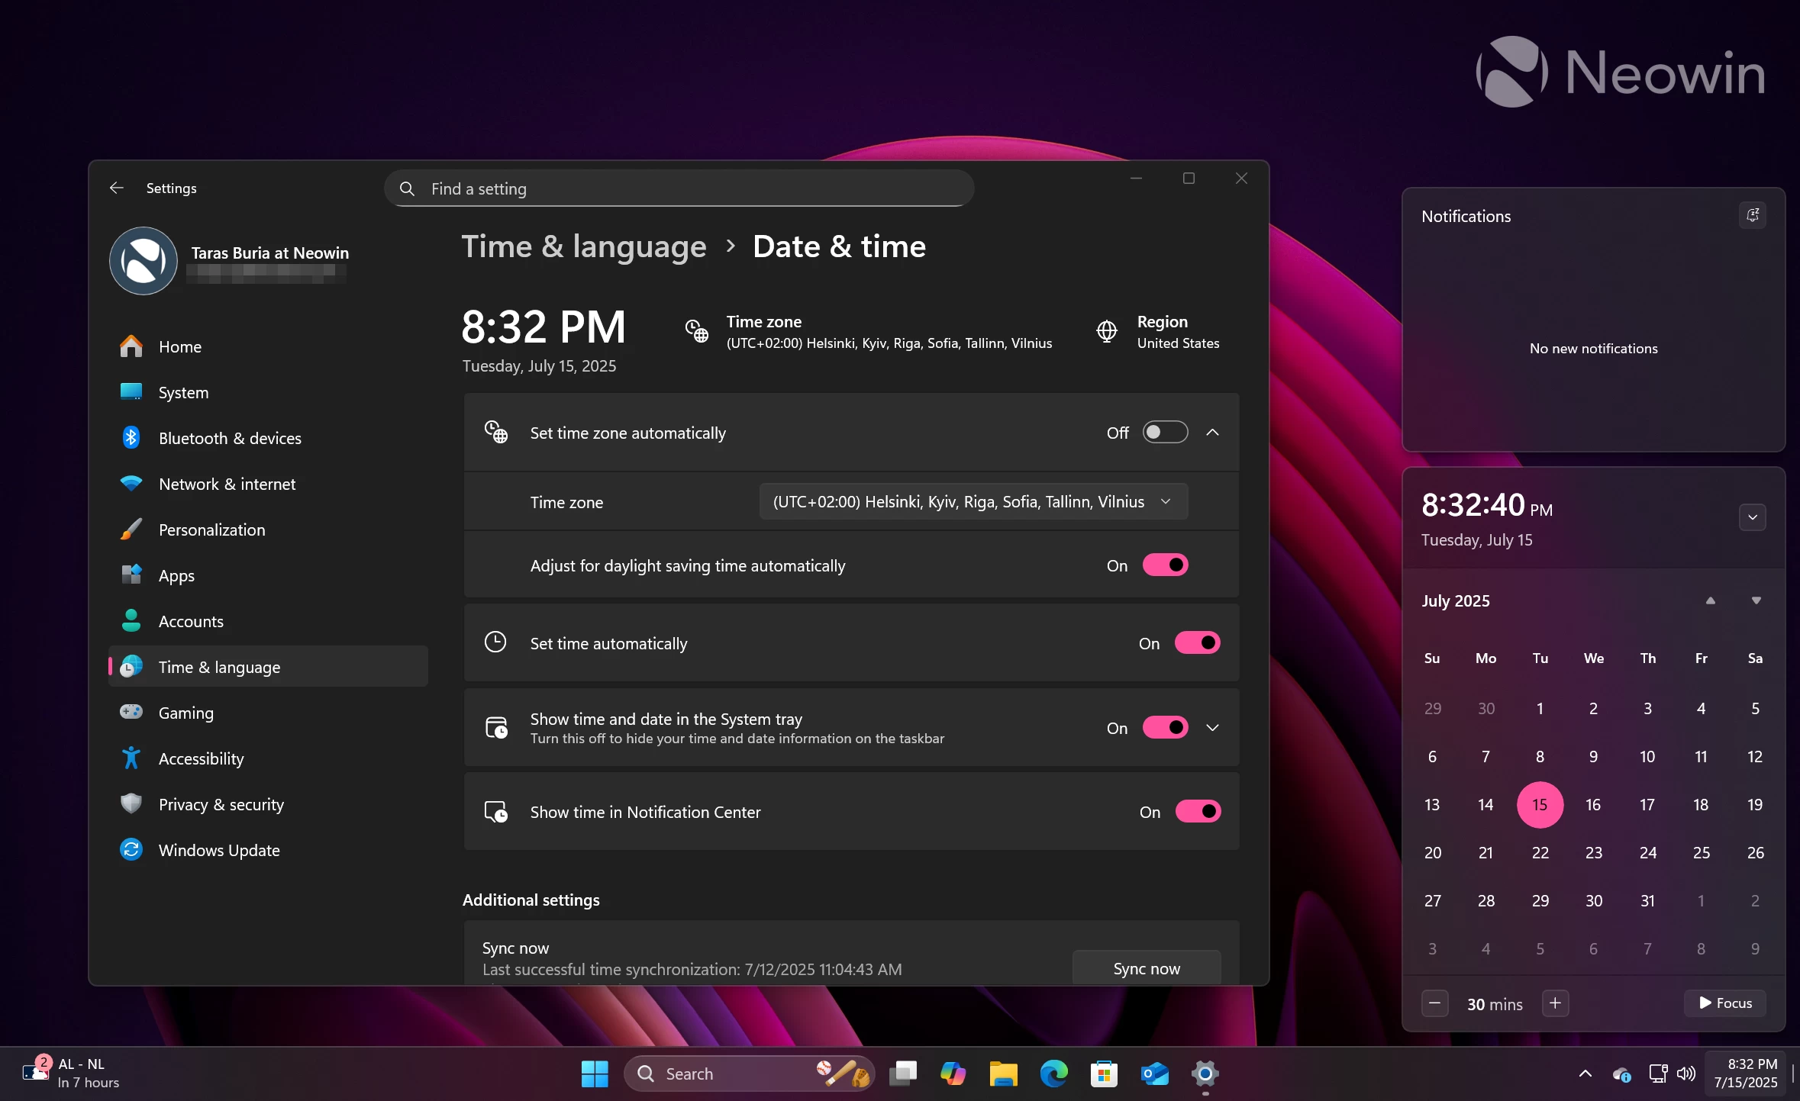Click the Set time zone automatically icon
The image size is (1800, 1101).
pyautogui.click(x=495, y=432)
